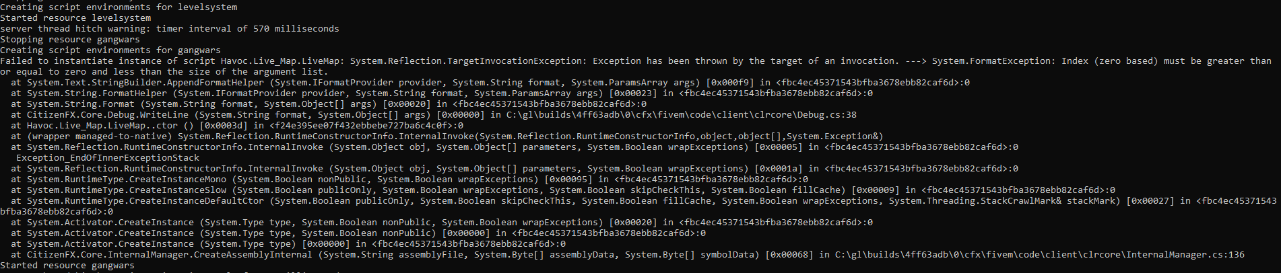Click the Havoc.Live_Map.LiveMap..ctor stack line
The image size is (1281, 273).
point(237,125)
